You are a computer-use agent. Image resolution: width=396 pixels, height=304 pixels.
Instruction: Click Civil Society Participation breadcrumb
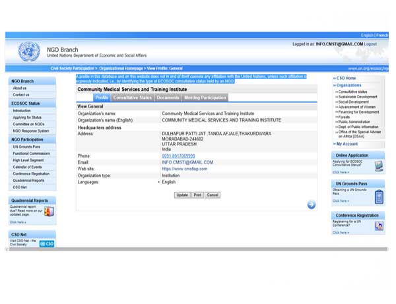point(72,69)
